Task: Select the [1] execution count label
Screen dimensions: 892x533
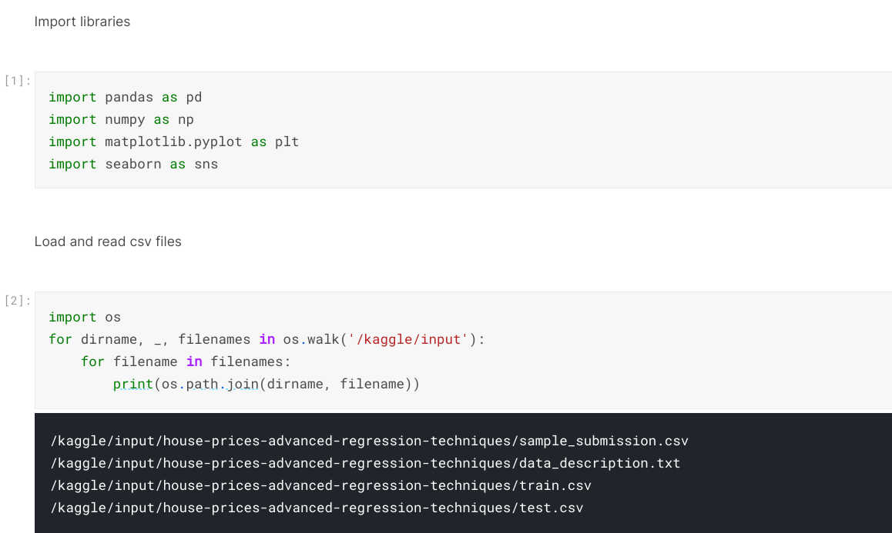Action: point(17,81)
